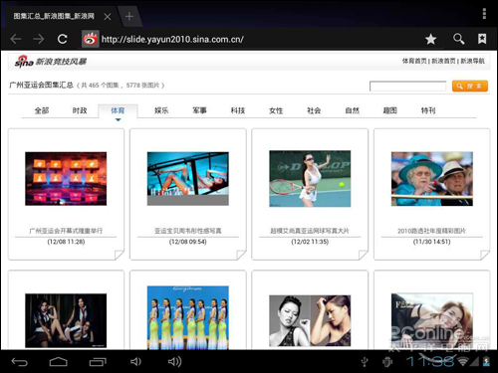Viewport: 498px width, 373px height.
Task: Open the 广州亚运会开幕式隆重举行 title link
Action: tap(66, 231)
